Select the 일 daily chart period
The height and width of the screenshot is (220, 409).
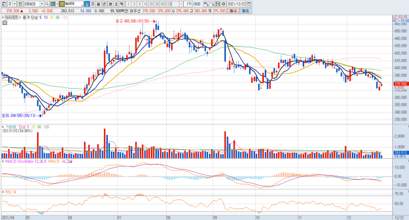click(87, 4)
